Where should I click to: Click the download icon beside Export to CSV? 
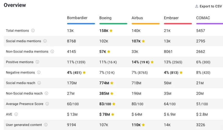coord(196,6)
